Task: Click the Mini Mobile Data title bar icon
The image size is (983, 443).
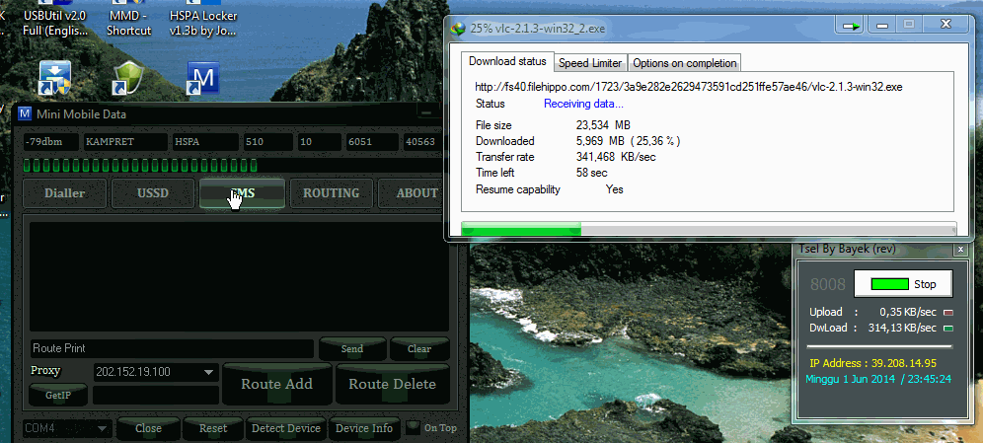Action: pyautogui.click(x=25, y=114)
